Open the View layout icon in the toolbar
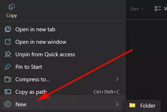The height and width of the screenshot is (112, 167). pos(158,9)
